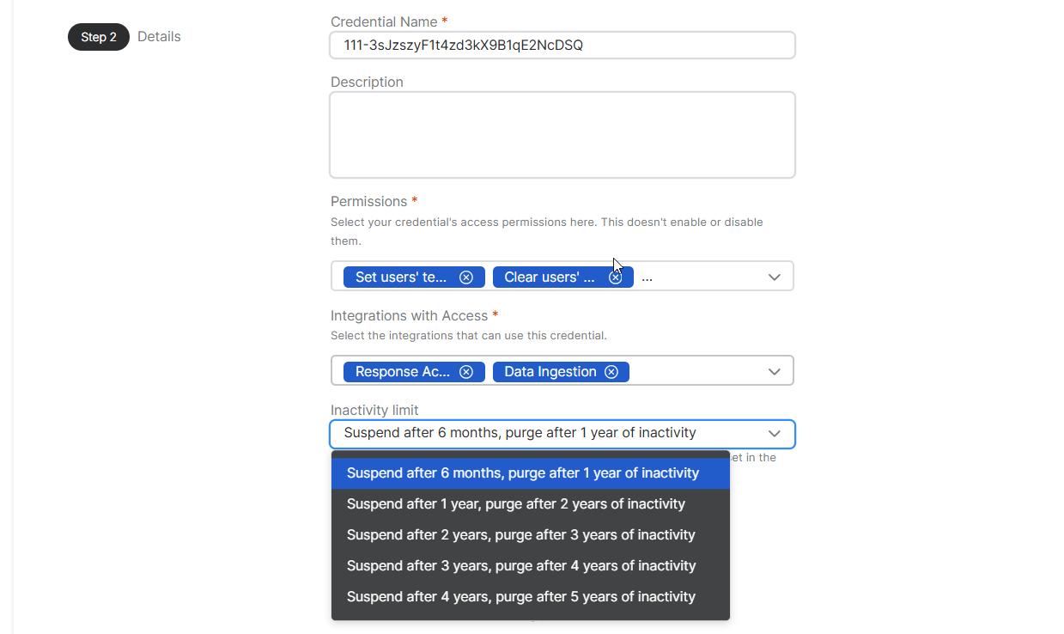The image size is (1064, 634).
Task: Choose "Suspend after 4 years, purge after 5 years"
Action: [520, 597]
